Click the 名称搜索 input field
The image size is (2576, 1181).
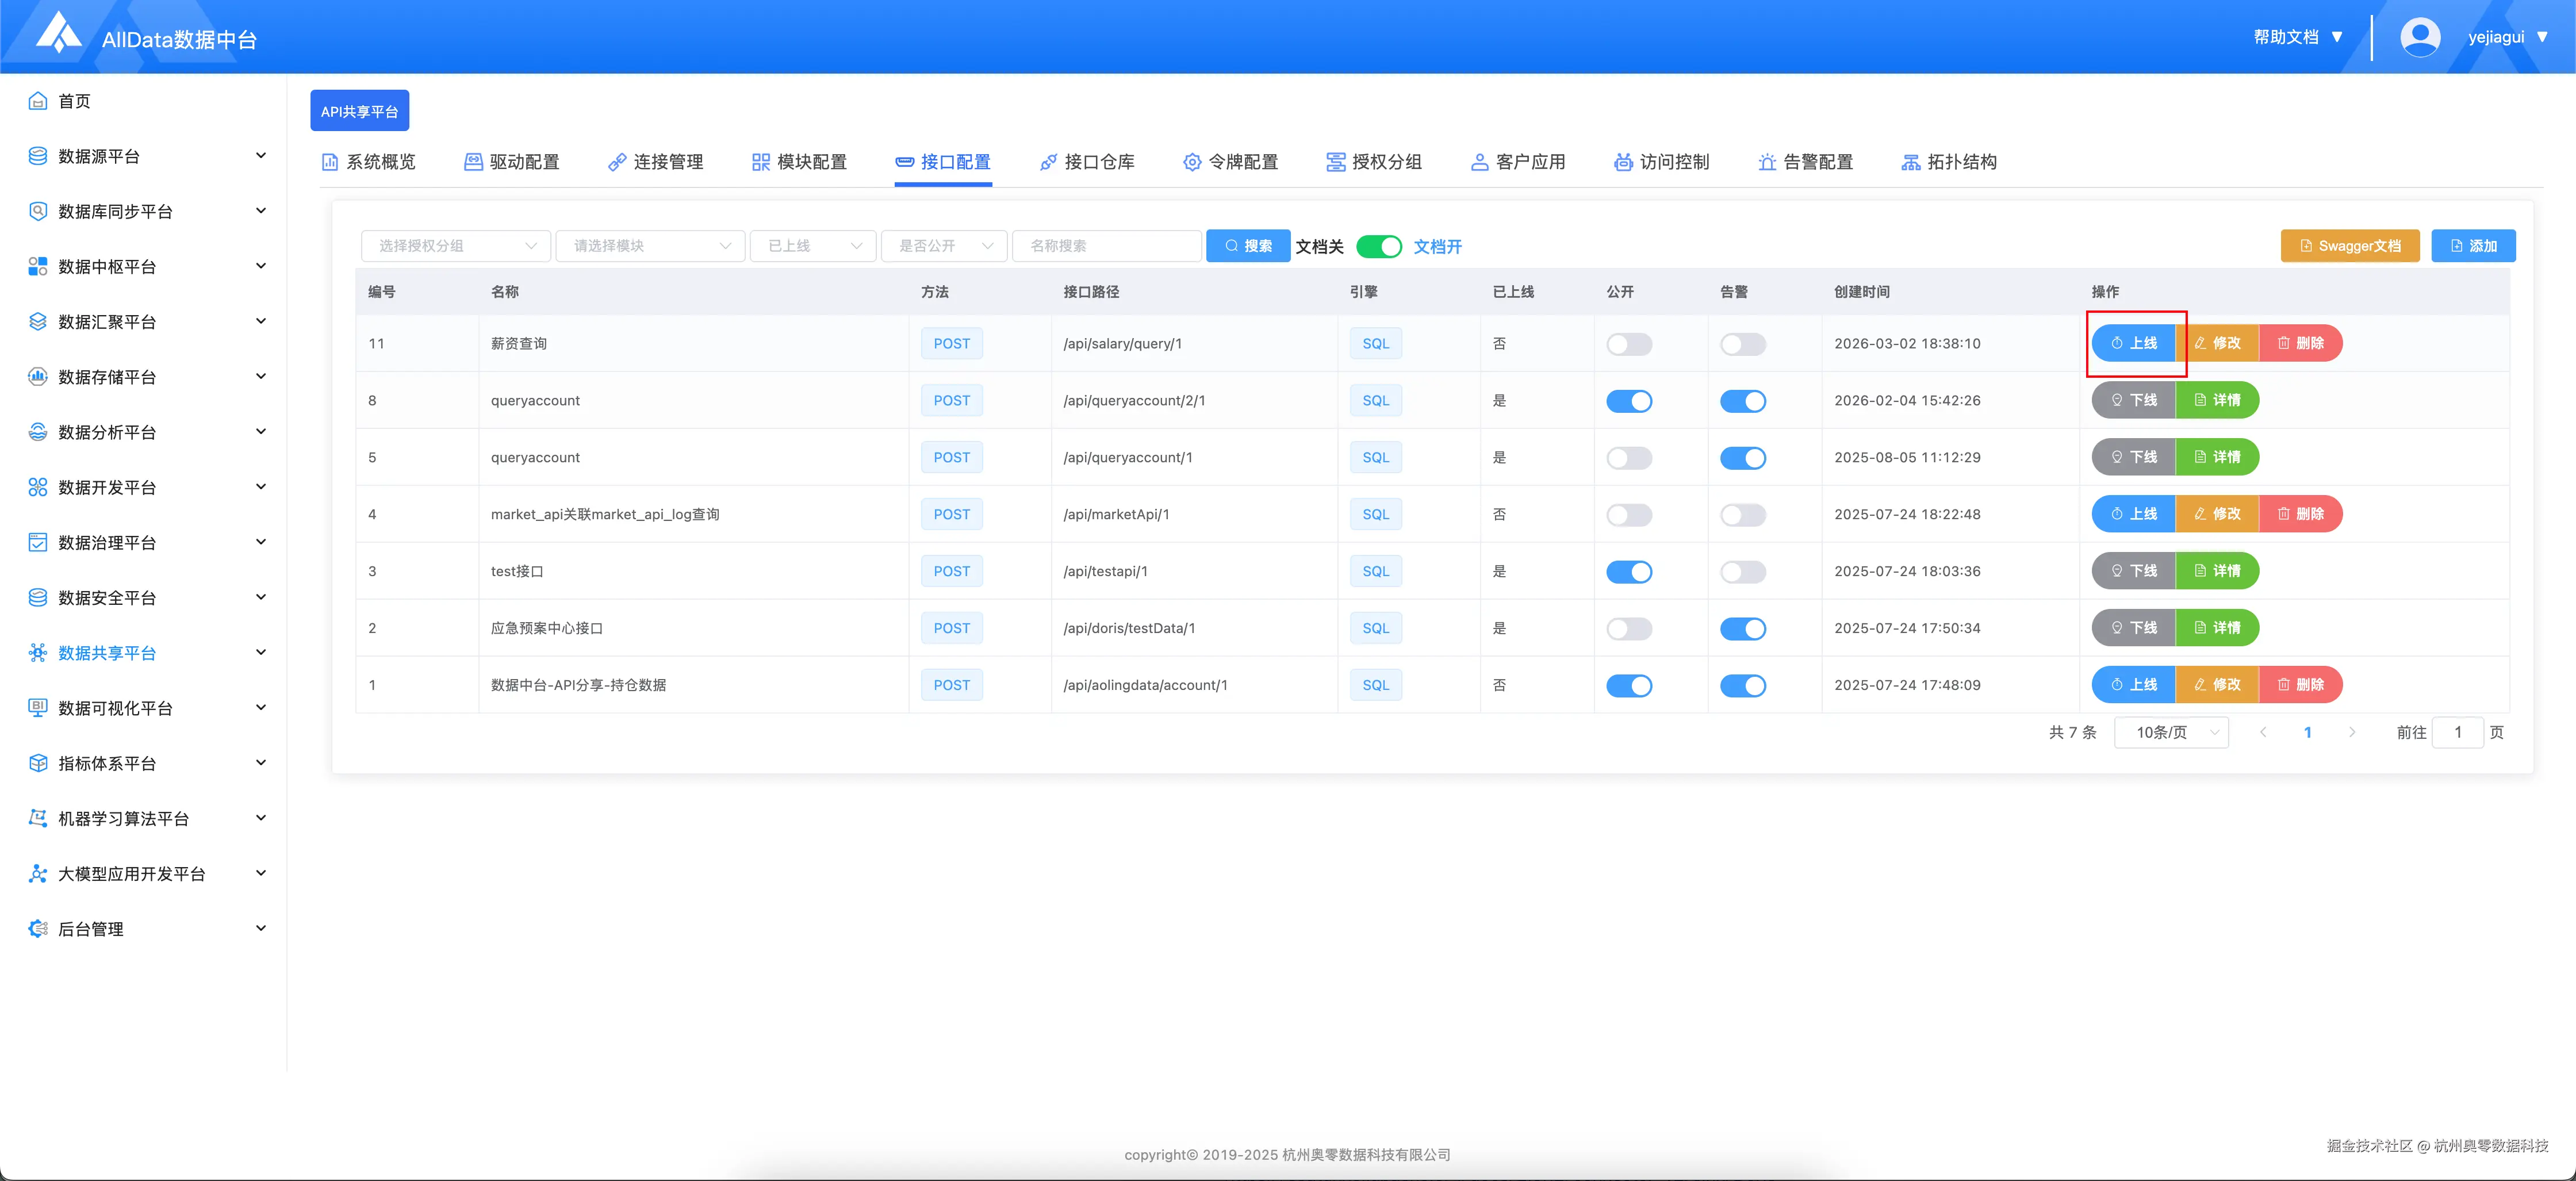pyautogui.click(x=1106, y=246)
